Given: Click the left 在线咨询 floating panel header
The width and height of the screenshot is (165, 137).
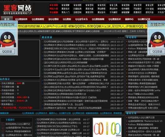Looking at the screenshot, I should [7, 25].
